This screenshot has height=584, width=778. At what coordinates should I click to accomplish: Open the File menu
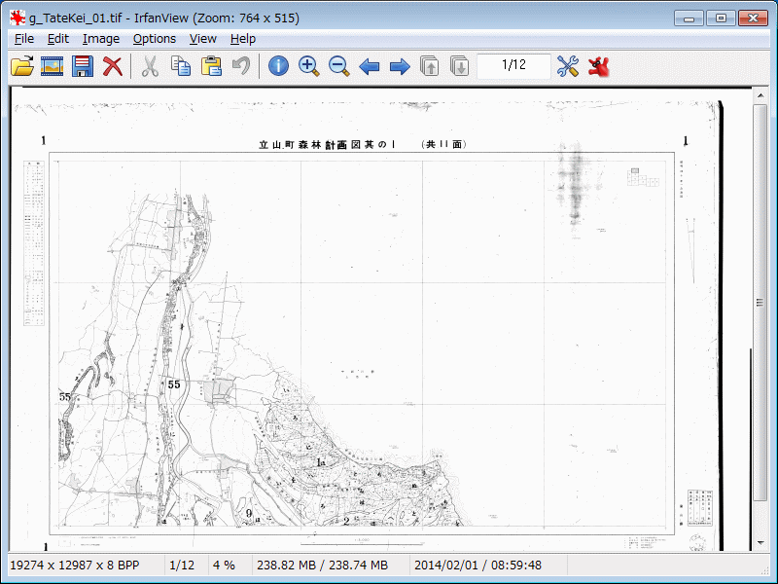click(x=24, y=39)
